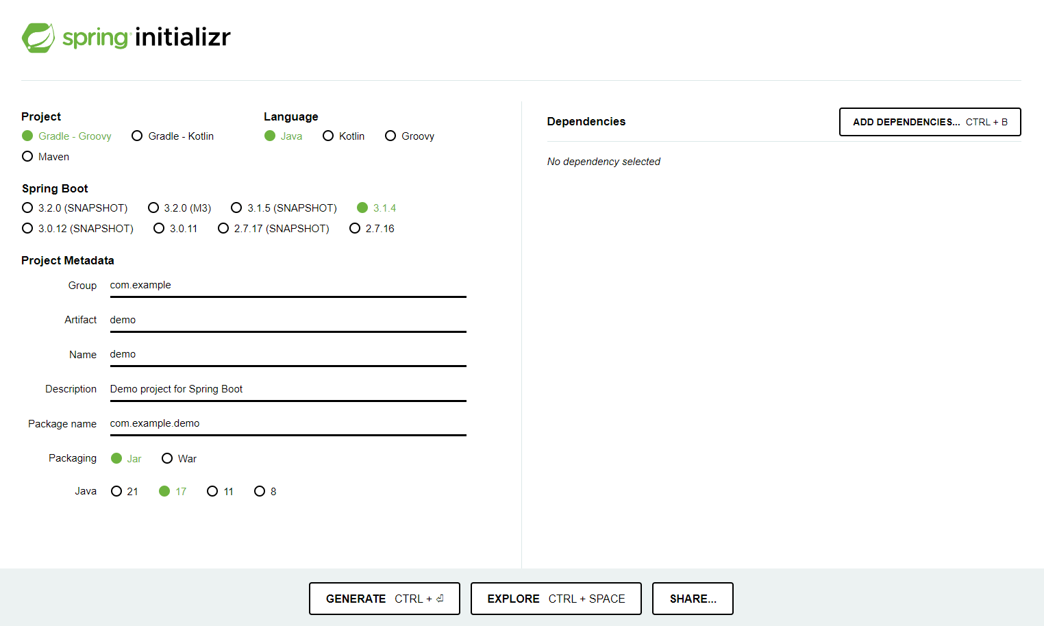Click the Group input field
This screenshot has height=626, width=1044.
[288, 286]
